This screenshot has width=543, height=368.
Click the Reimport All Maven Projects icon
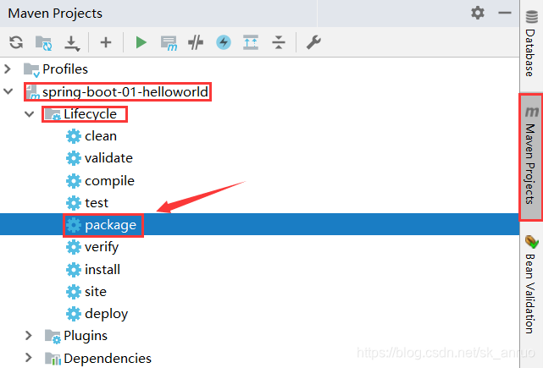[x=16, y=42]
